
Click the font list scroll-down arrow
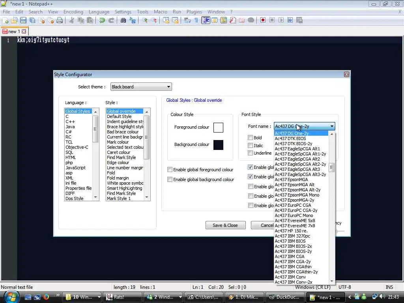[331, 281]
